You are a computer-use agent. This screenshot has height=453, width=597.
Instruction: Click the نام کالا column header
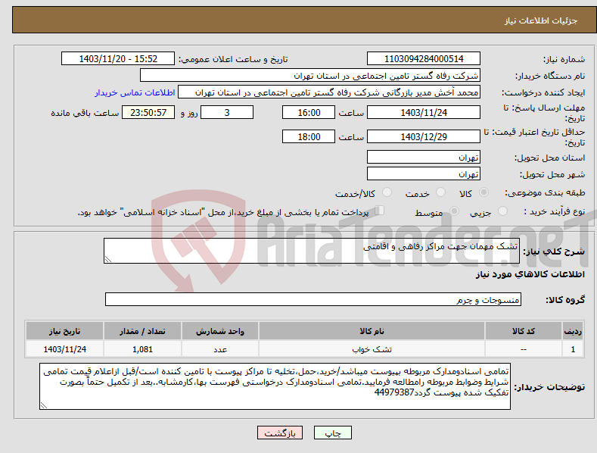(372, 331)
